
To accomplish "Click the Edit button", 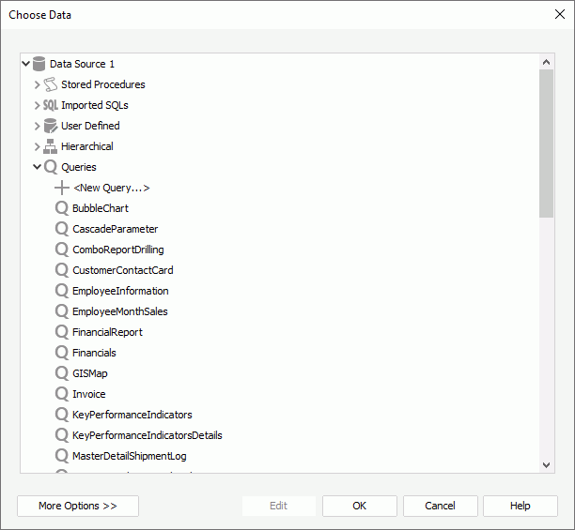I will [x=279, y=506].
